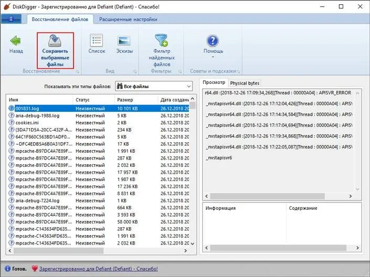Image resolution: width=370 pixels, height=277 pixels.
Task: Expand the Фильтры group launcher arrow
Action: pos(180,71)
